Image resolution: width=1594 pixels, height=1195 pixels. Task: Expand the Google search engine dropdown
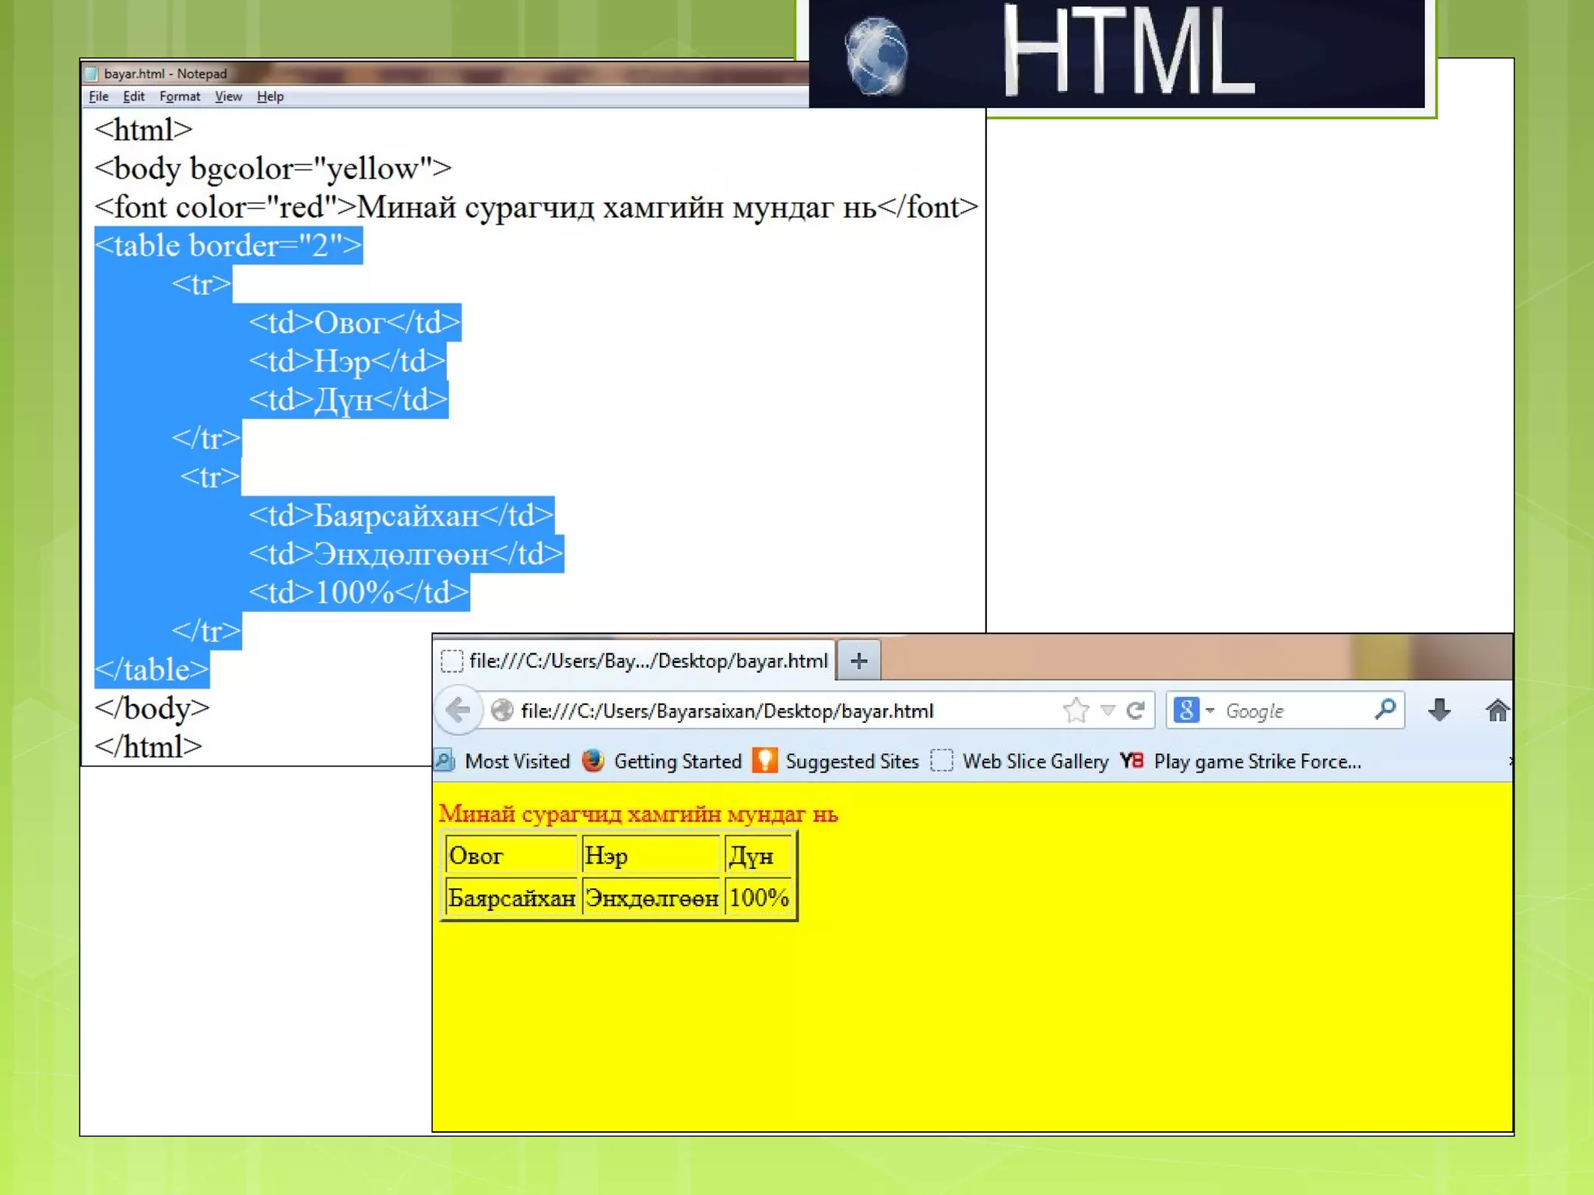[1210, 710]
